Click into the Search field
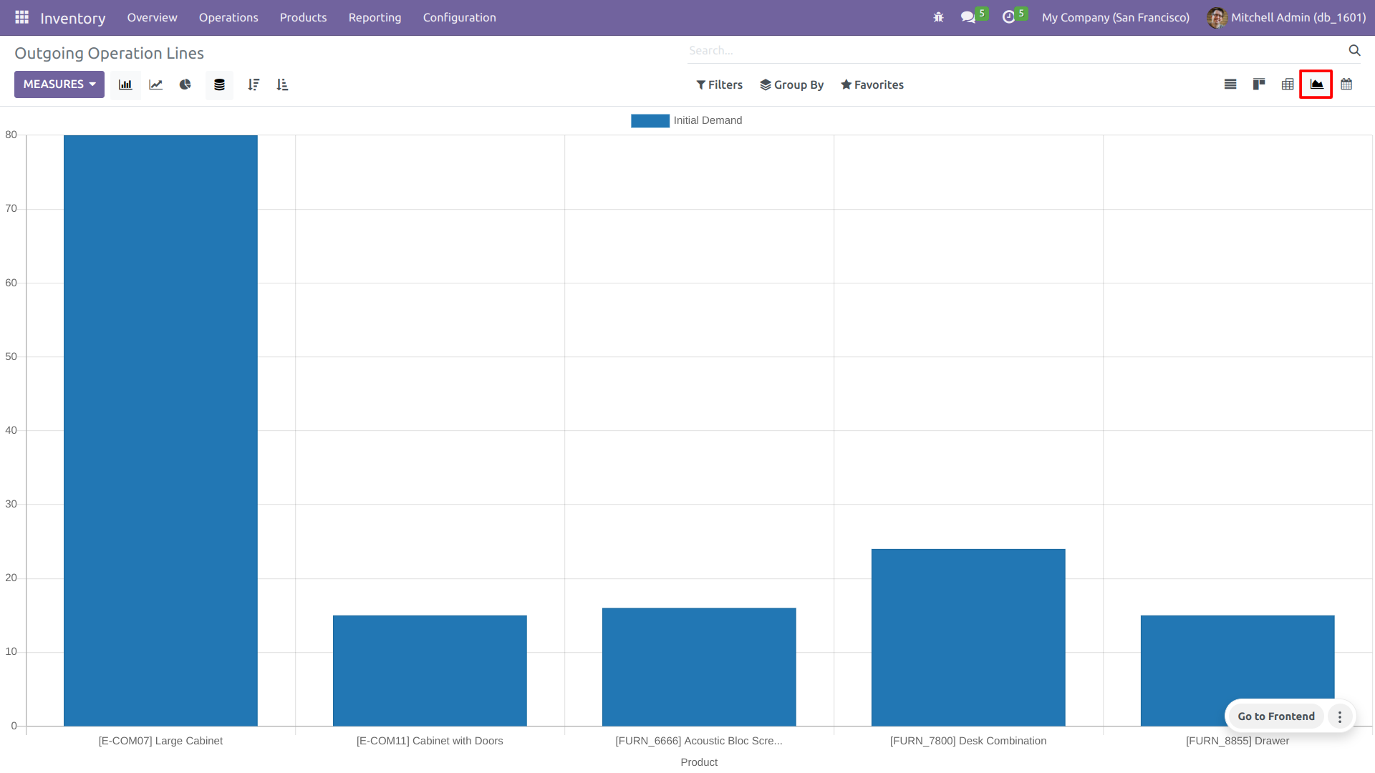This screenshot has width=1375, height=773. point(1017,50)
